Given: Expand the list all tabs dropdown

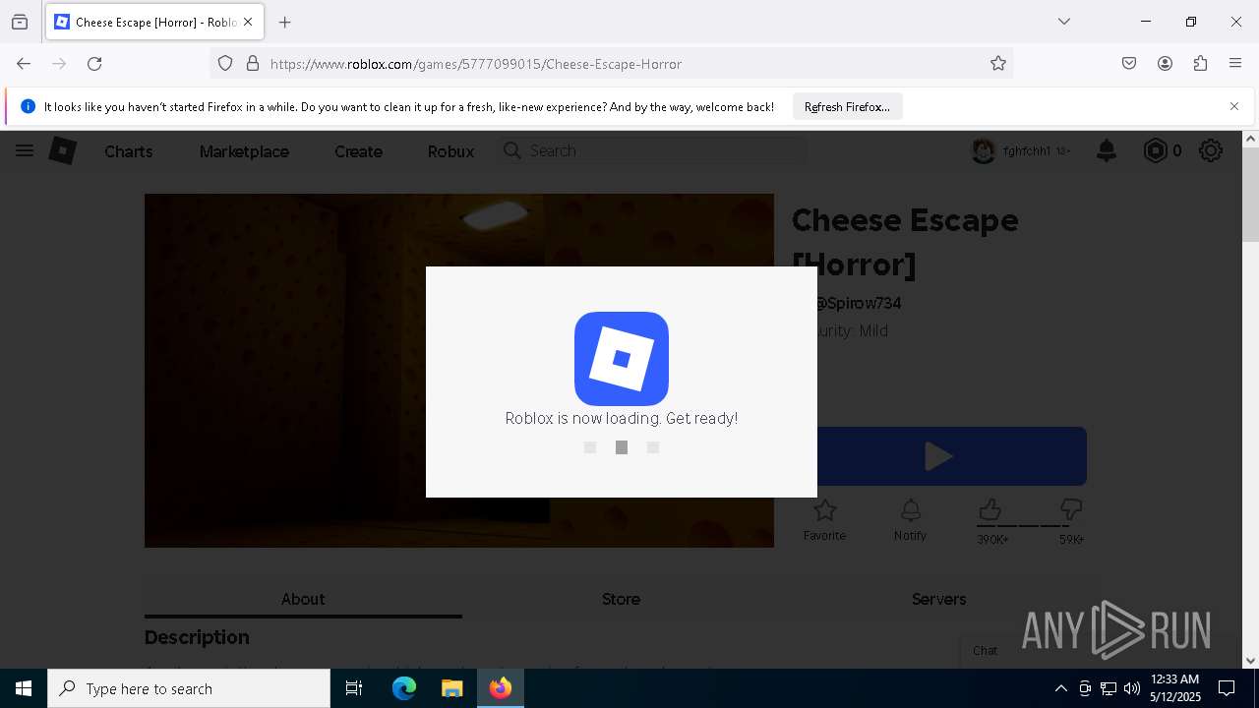Looking at the screenshot, I should coord(1063,22).
